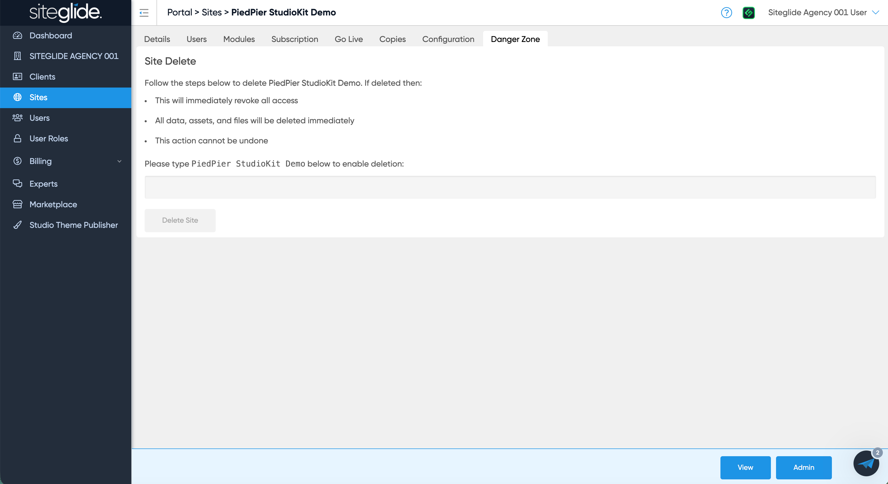Open Sites in the sidebar
888x484 pixels.
point(65,98)
